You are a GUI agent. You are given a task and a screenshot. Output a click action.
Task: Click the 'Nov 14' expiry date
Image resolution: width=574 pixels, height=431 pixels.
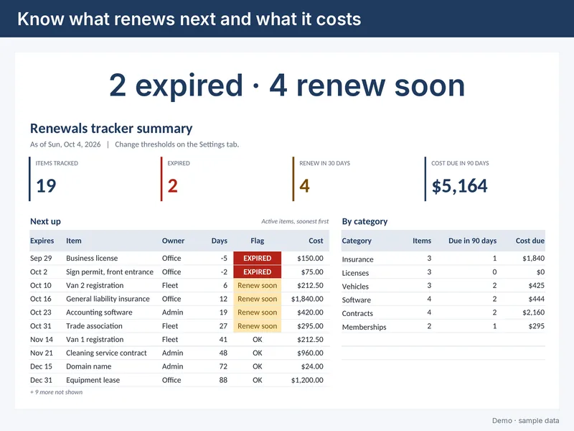(42, 339)
